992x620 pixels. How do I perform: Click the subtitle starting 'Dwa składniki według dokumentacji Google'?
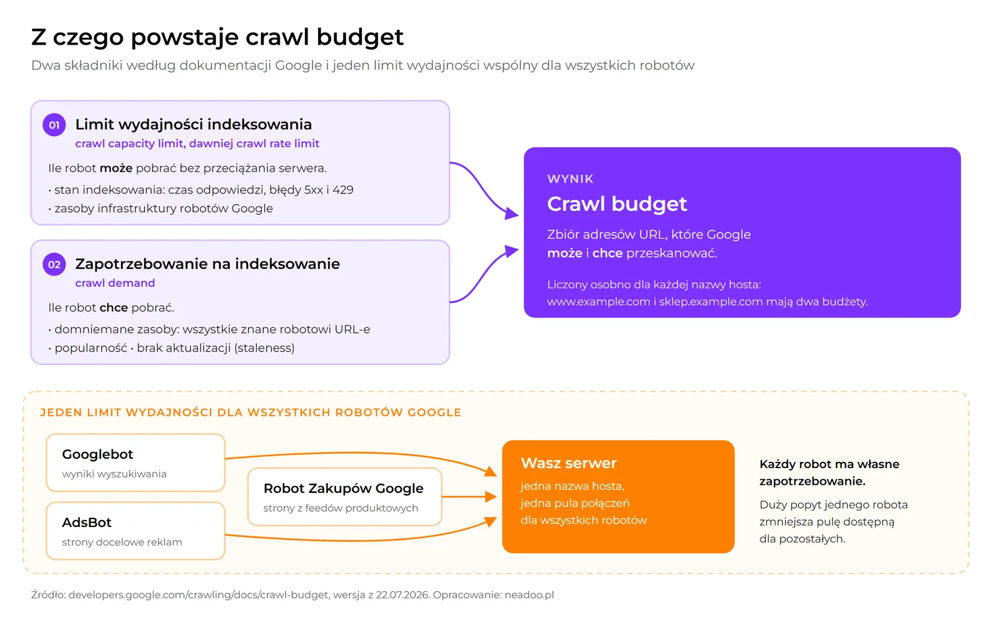[363, 65]
